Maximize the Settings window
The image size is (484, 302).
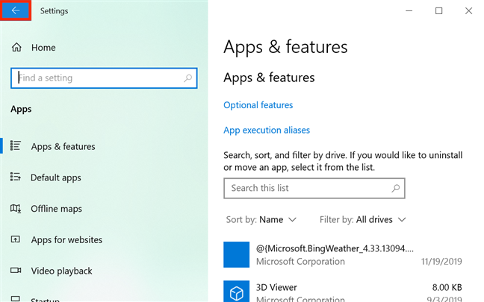(x=438, y=10)
